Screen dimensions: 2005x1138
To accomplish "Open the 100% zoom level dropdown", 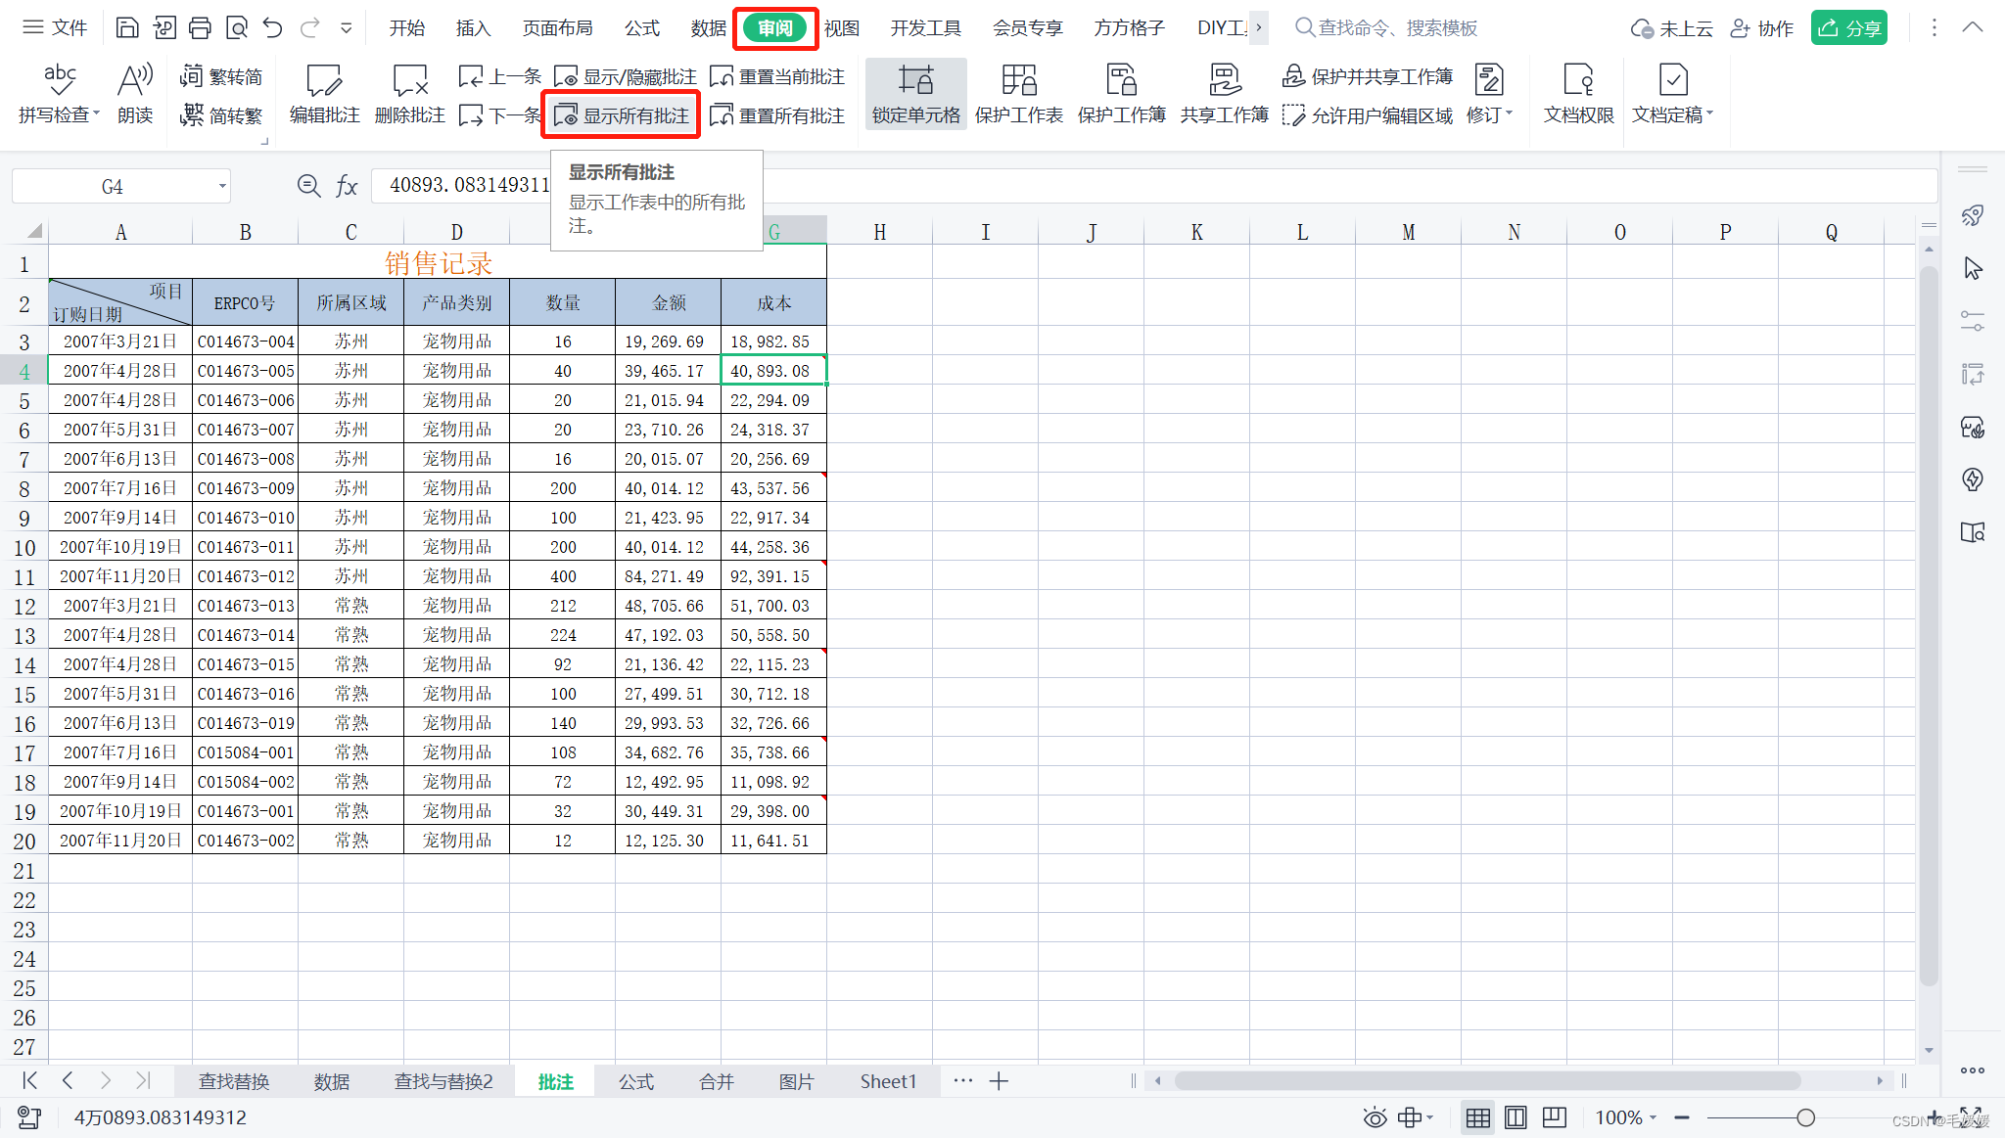I will [1626, 1117].
